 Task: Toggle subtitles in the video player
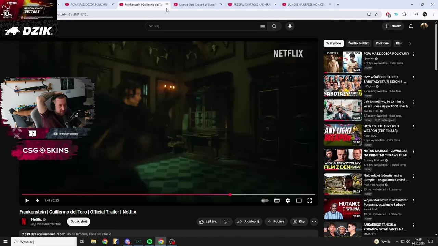pos(277,201)
